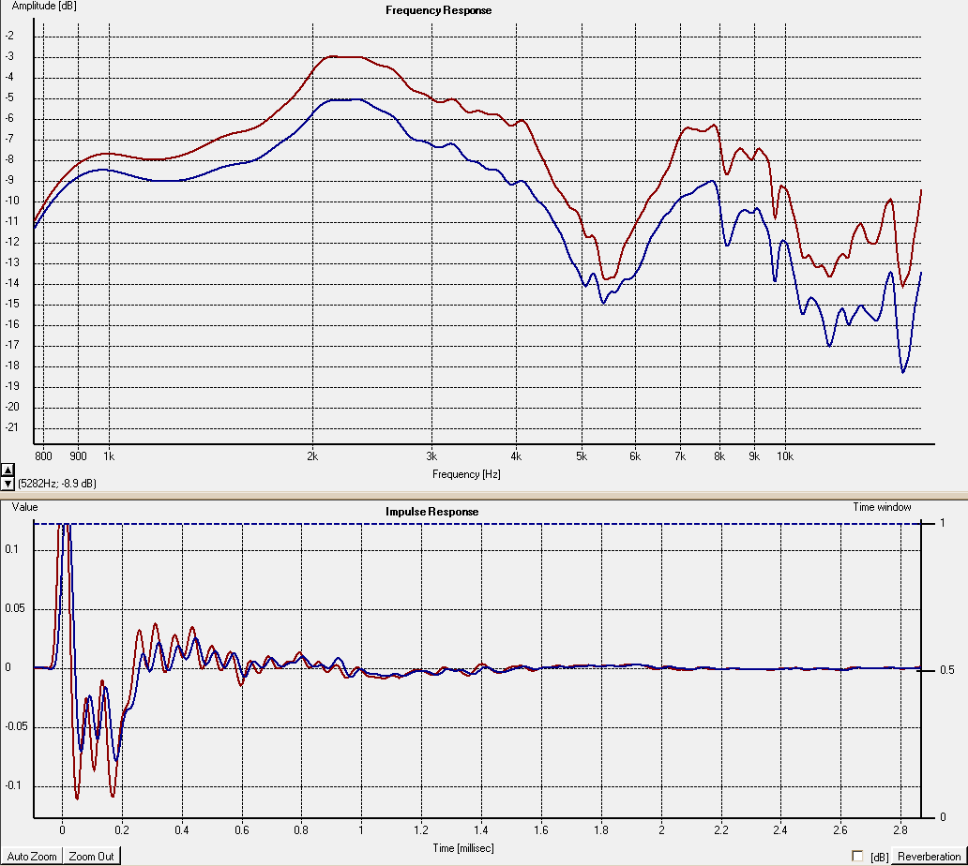Click the 0.5 time window scale label
Screen dimensions: 968x866
click(946, 670)
